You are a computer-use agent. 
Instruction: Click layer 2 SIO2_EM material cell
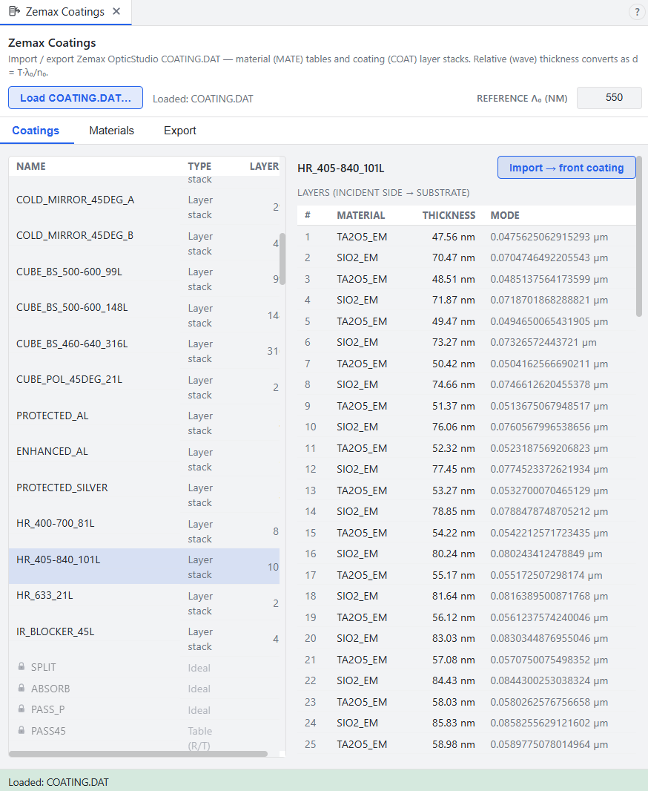pos(357,257)
